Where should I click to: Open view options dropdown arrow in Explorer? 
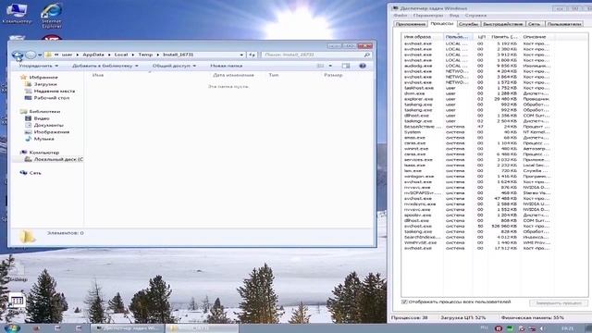point(330,66)
